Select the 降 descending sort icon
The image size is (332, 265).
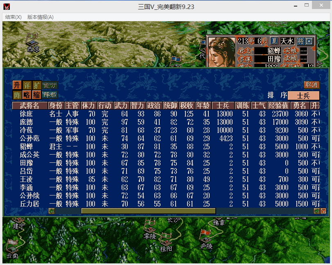(x=17, y=95)
